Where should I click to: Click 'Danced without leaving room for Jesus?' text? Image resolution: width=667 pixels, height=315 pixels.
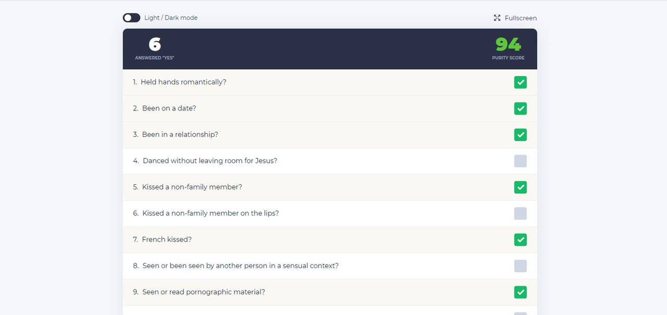click(210, 161)
